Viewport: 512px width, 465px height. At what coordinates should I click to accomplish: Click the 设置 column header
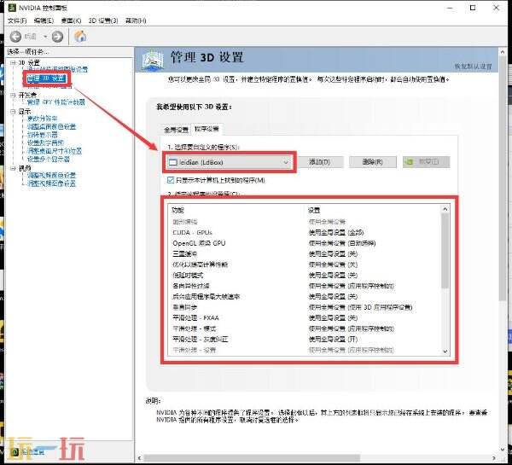click(314, 210)
